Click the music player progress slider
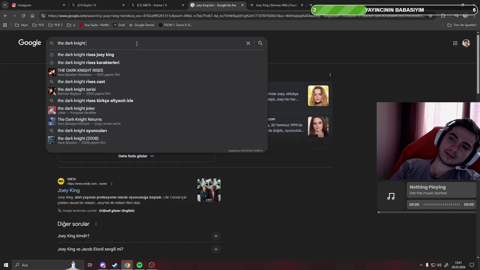 (428, 212)
